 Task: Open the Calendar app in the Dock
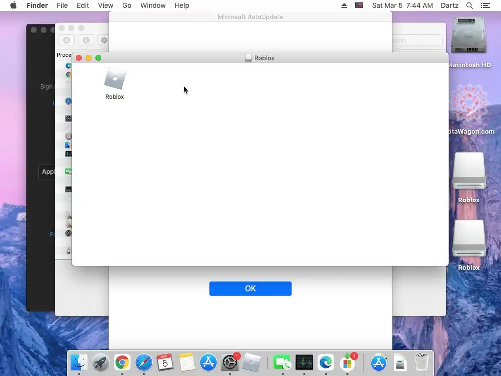165,363
